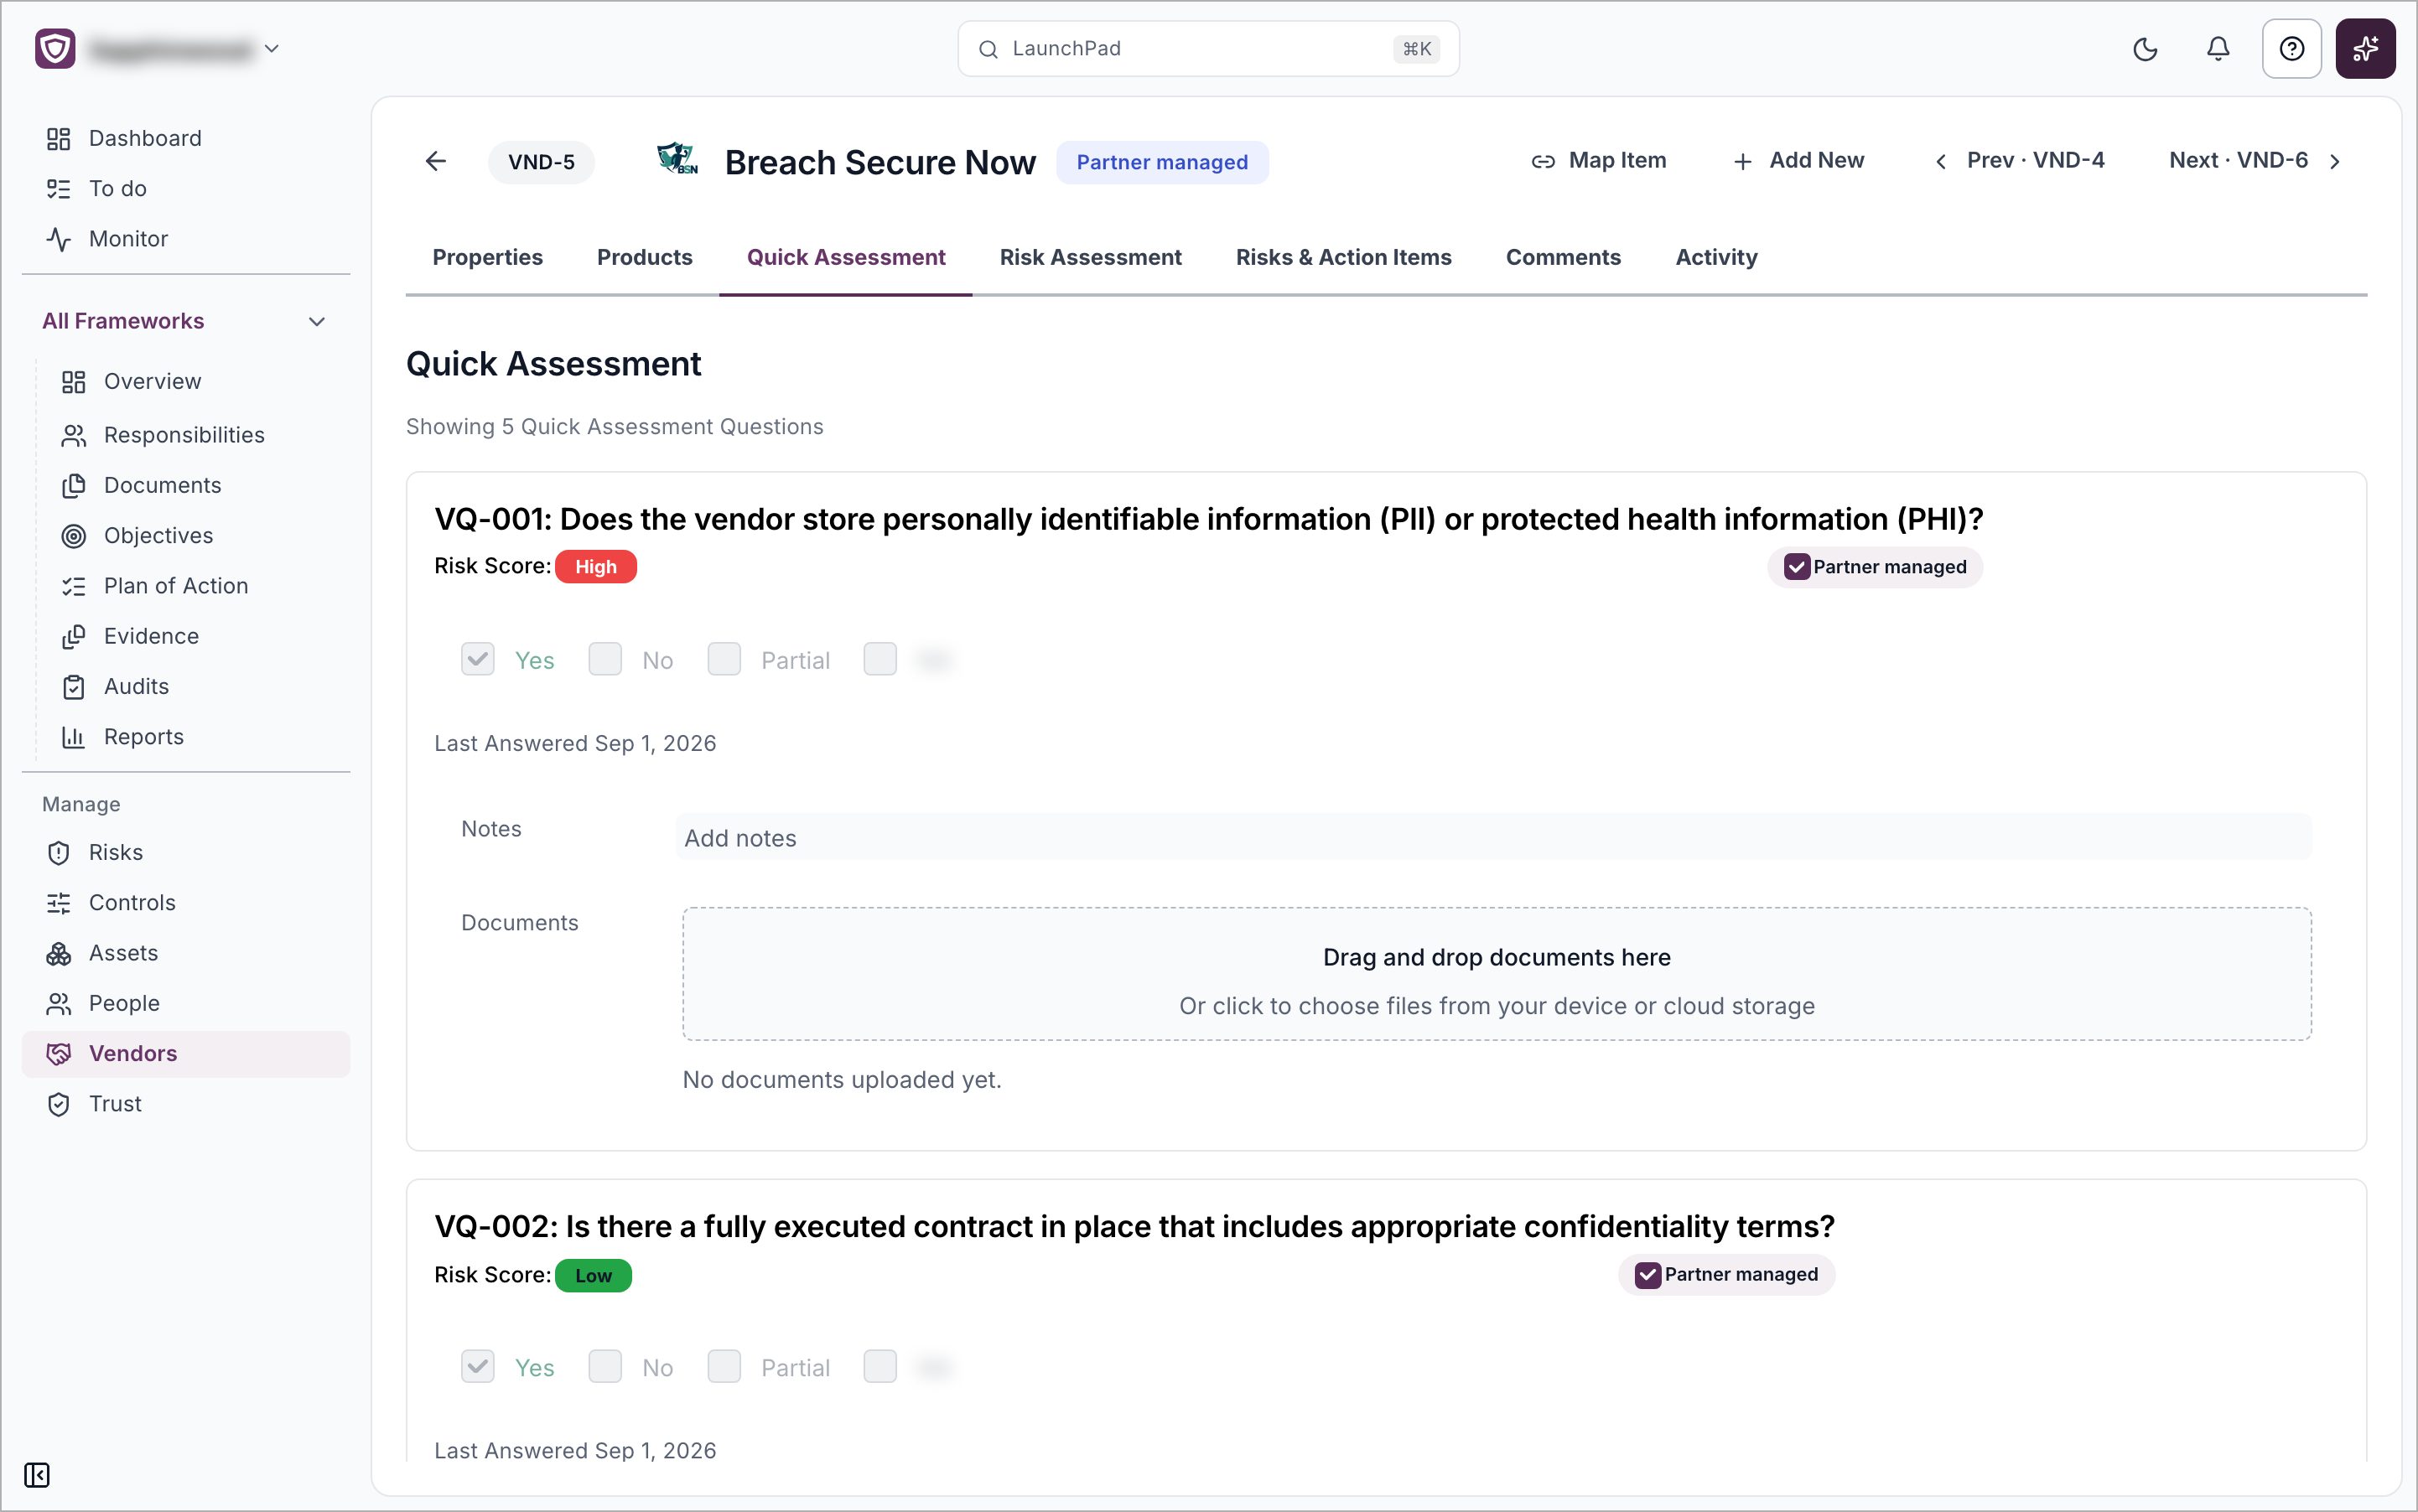Open Comments tab

tap(1563, 257)
